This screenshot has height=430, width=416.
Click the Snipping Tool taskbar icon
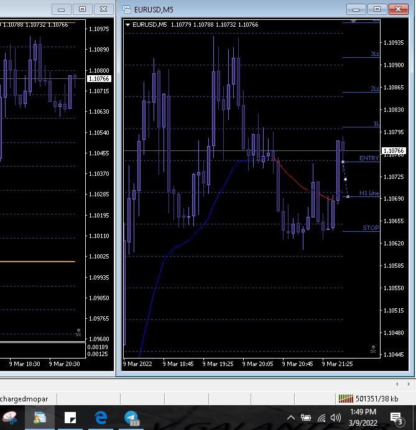coord(9,417)
